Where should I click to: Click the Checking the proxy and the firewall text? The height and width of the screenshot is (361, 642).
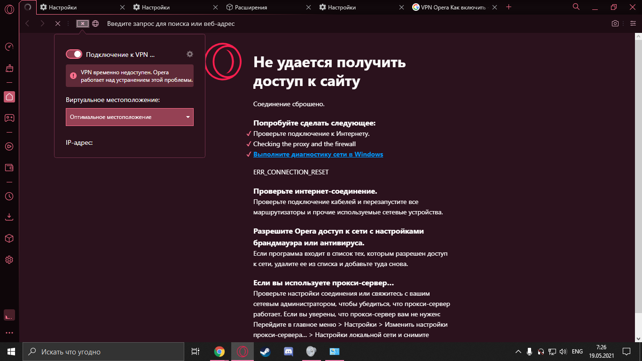(x=305, y=144)
